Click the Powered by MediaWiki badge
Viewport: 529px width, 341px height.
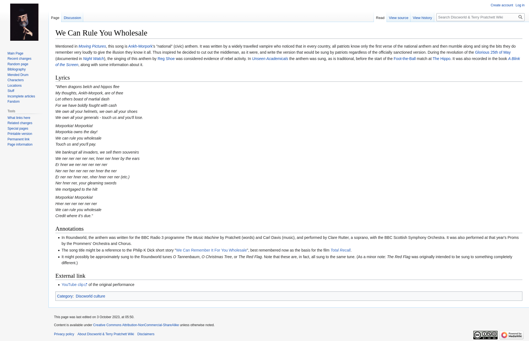coord(511,335)
